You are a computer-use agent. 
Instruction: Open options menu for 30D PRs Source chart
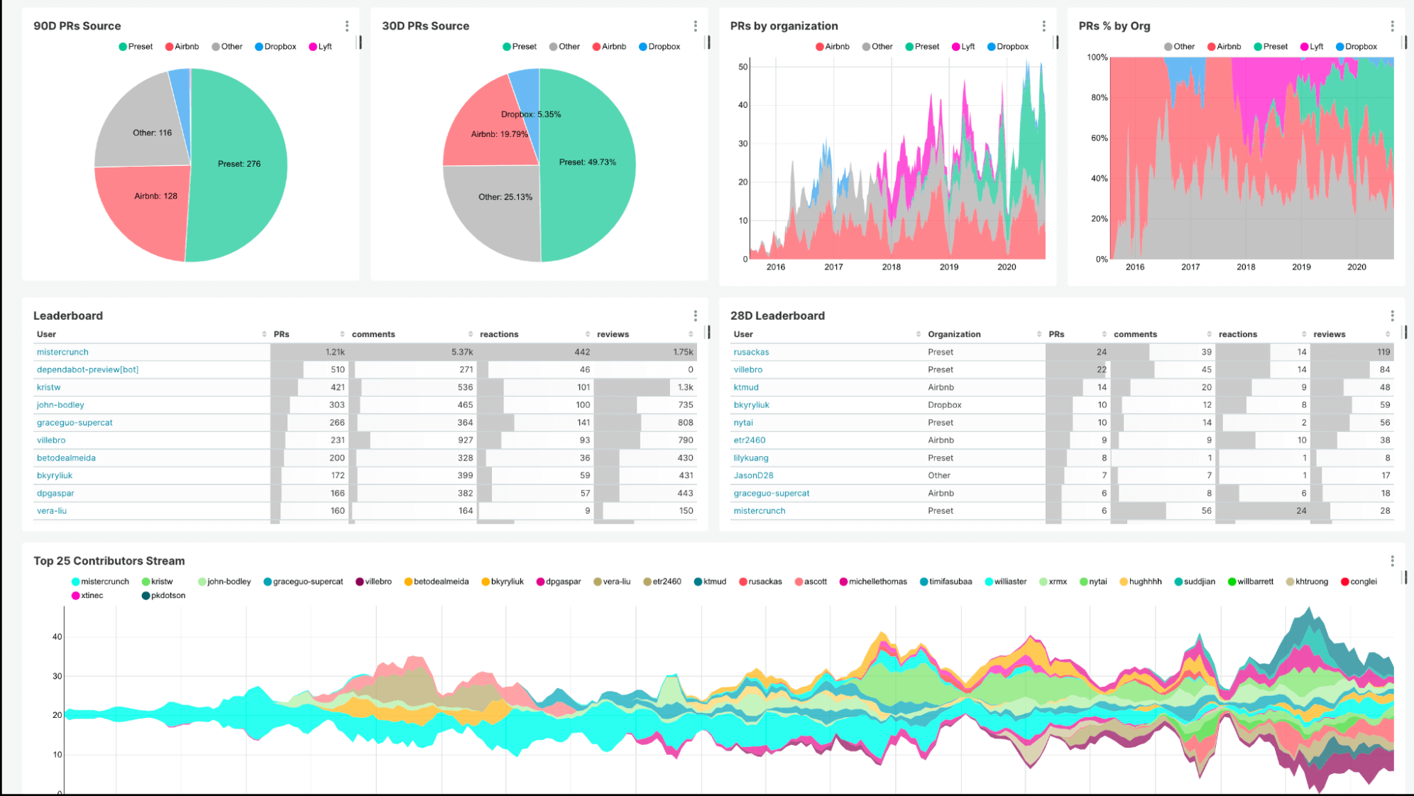695,26
